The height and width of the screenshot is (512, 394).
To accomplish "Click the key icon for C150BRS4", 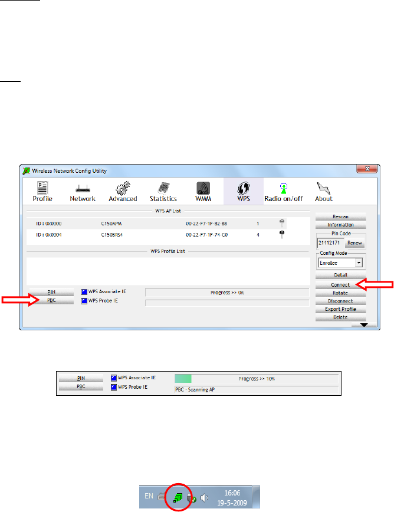I will point(282,234).
